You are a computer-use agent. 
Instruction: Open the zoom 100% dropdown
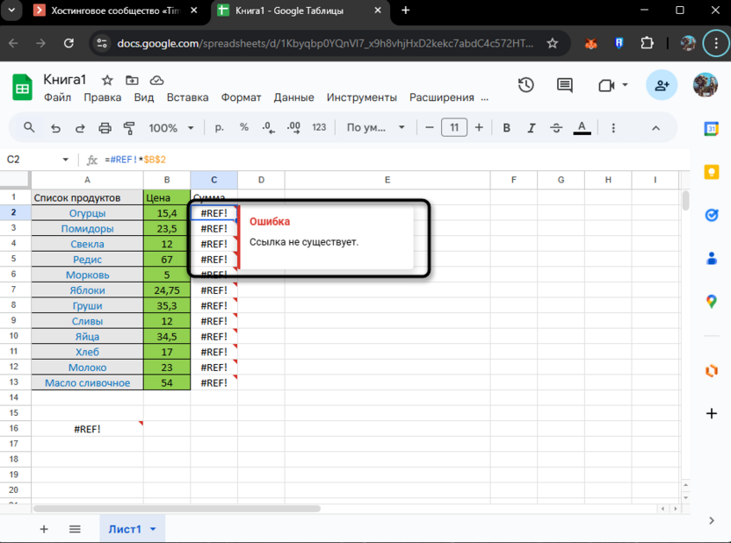pos(170,128)
